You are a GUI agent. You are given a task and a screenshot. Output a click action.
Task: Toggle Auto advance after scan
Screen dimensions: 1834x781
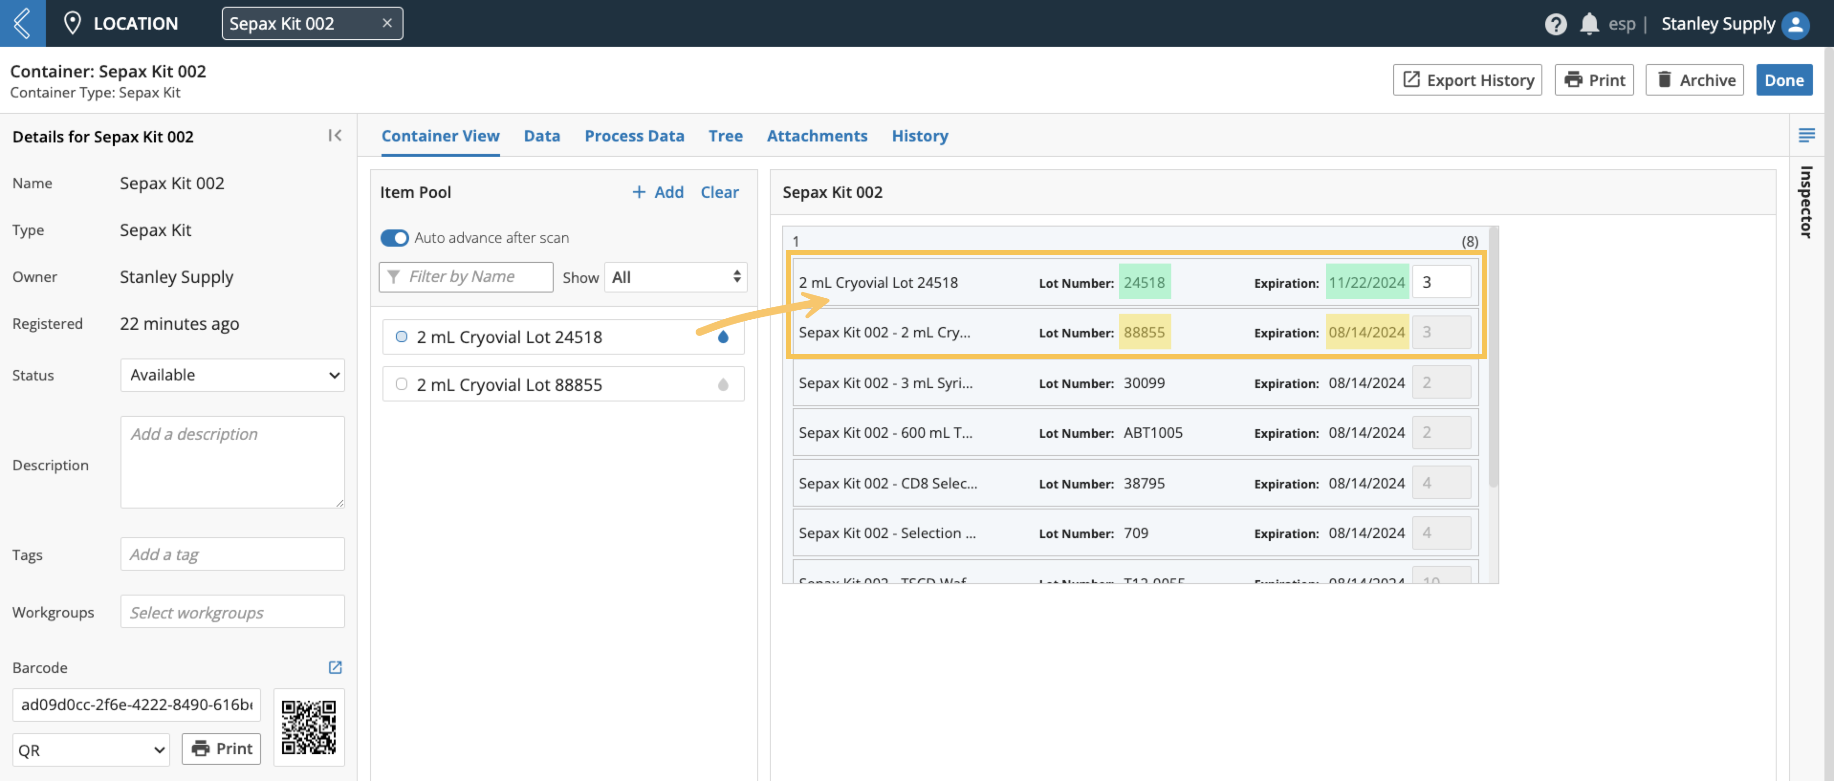pyautogui.click(x=394, y=237)
